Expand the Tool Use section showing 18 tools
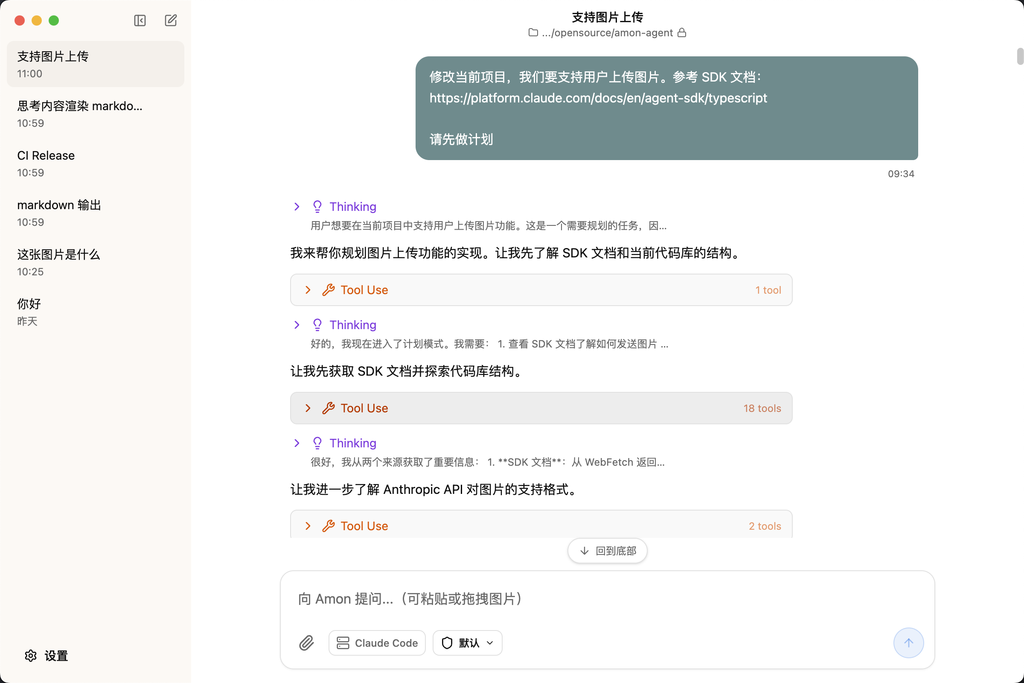Image resolution: width=1024 pixels, height=683 pixels. pos(308,408)
